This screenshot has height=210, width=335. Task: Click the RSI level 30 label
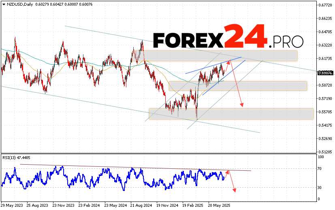click(x=320, y=187)
